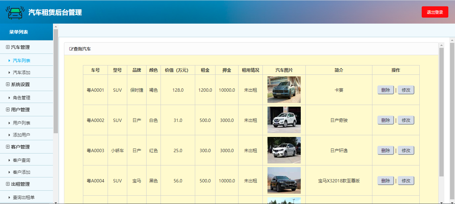The image size is (455, 204).
Task: Open the 客户查询 menu item
Action: click(22, 160)
